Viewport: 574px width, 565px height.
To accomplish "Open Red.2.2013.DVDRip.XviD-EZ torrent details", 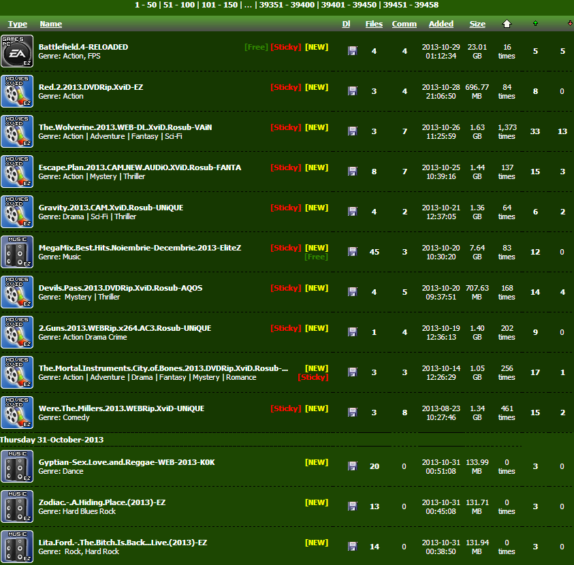I will coord(91,87).
